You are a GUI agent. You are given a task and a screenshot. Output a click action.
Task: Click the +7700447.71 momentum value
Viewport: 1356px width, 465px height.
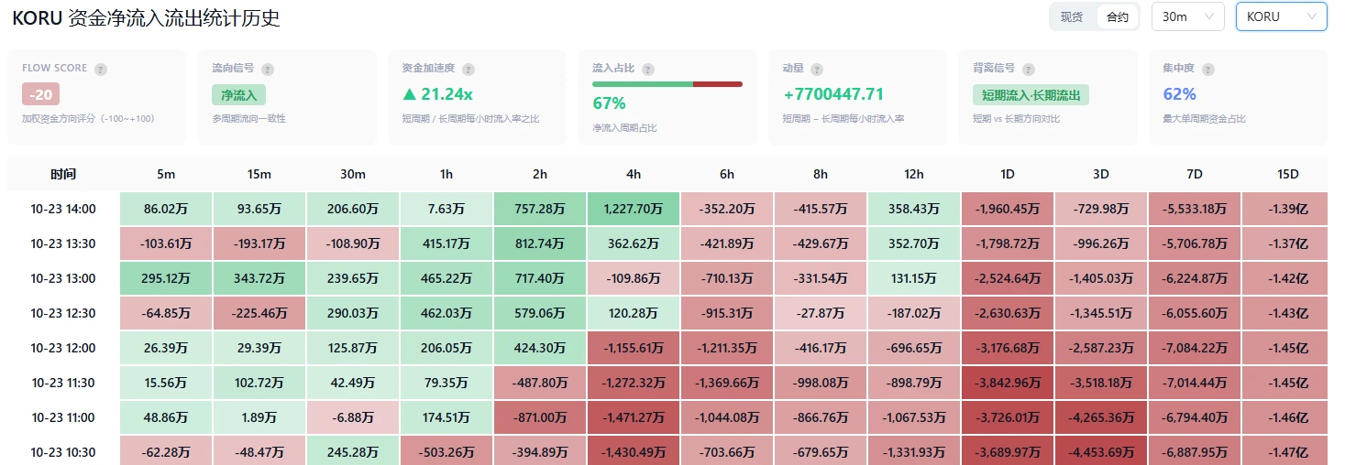point(833,93)
